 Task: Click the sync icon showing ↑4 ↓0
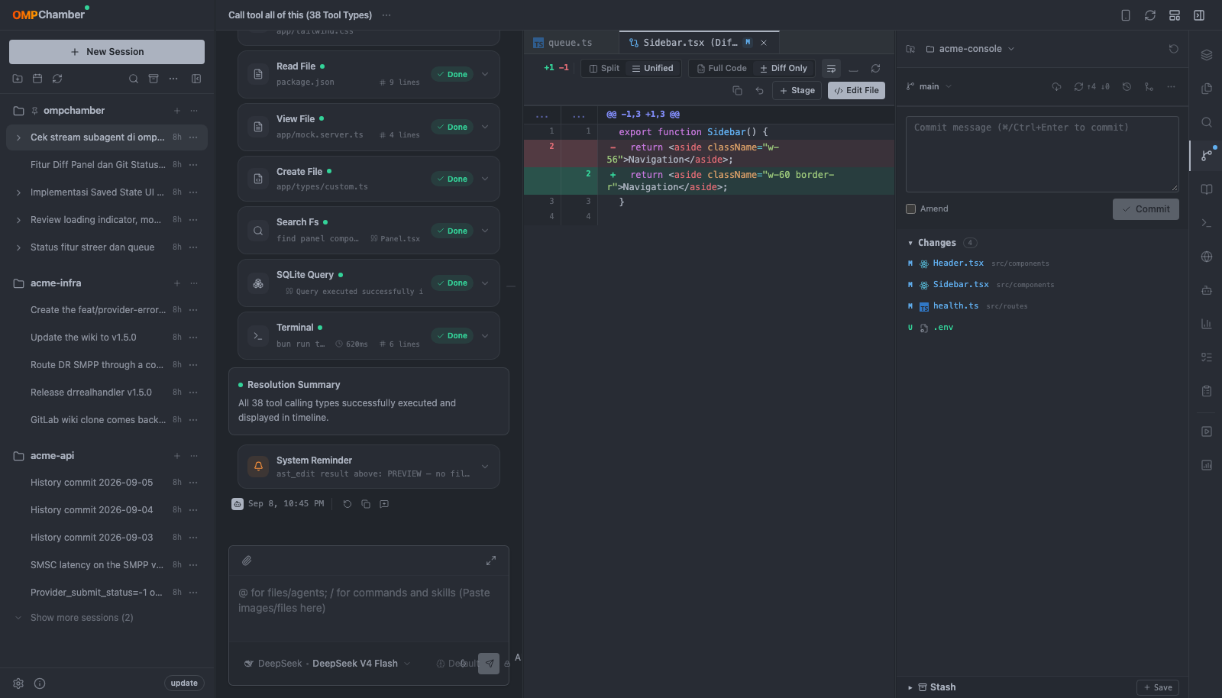pyautogui.click(x=1091, y=87)
